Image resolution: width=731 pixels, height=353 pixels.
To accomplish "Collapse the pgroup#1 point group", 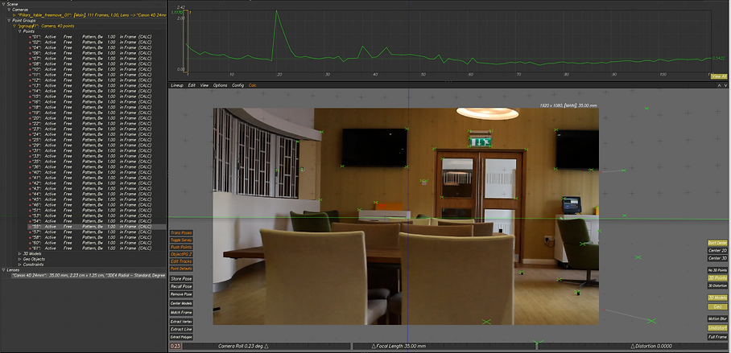I will [x=14, y=26].
